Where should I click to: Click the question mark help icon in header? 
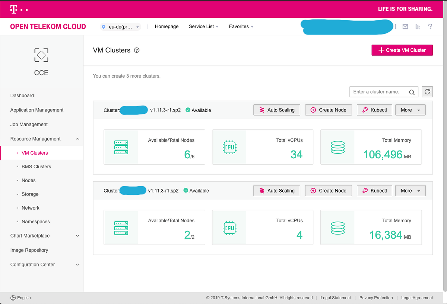[430, 26]
